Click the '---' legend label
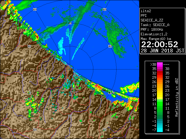 coord(166,65)
